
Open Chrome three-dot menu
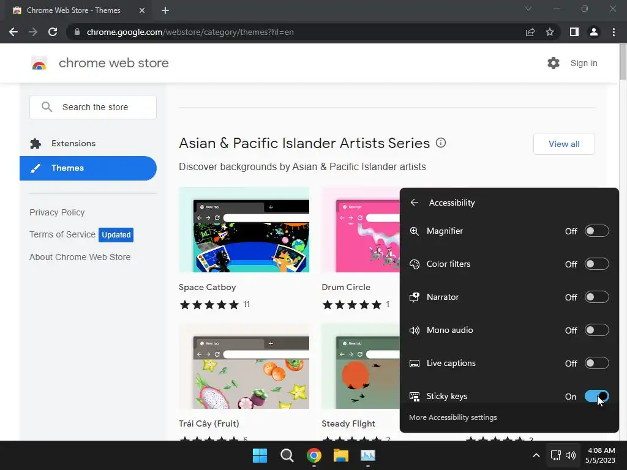tap(614, 32)
